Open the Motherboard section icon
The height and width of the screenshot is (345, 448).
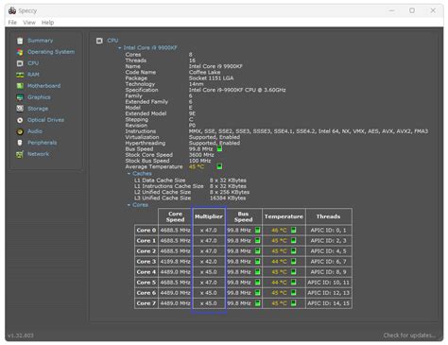tap(20, 86)
